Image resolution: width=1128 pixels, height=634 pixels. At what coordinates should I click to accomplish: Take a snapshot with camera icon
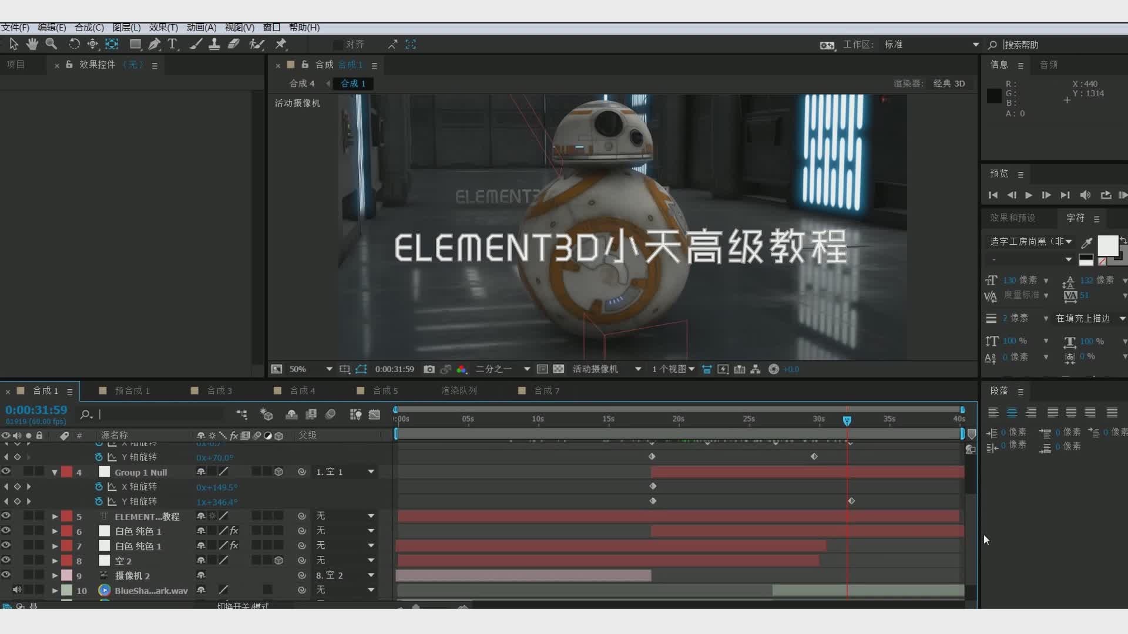pos(429,369)
